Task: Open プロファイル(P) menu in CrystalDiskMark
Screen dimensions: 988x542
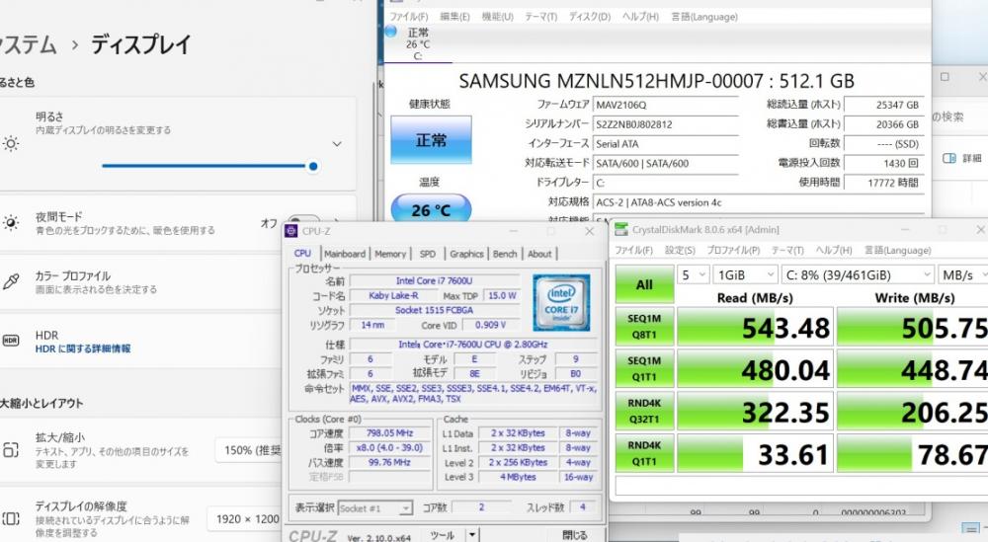Action: click(x=733, y=250)
